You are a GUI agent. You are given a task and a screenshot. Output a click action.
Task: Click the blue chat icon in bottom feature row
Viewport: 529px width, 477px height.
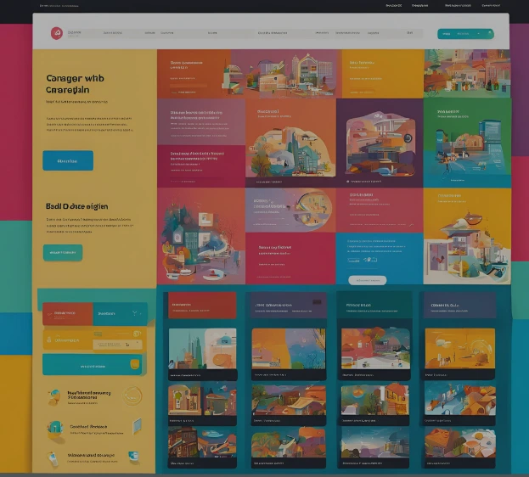pos(133,457)
